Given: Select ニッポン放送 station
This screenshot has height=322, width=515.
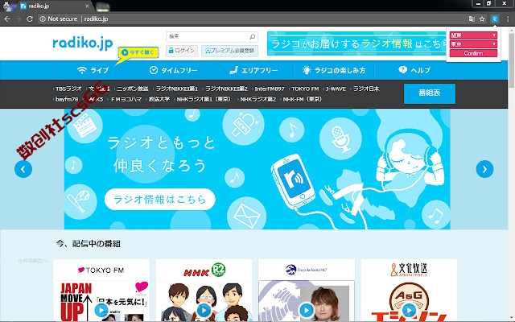Looking at the screenshot, I should click(x=132, y=89).
